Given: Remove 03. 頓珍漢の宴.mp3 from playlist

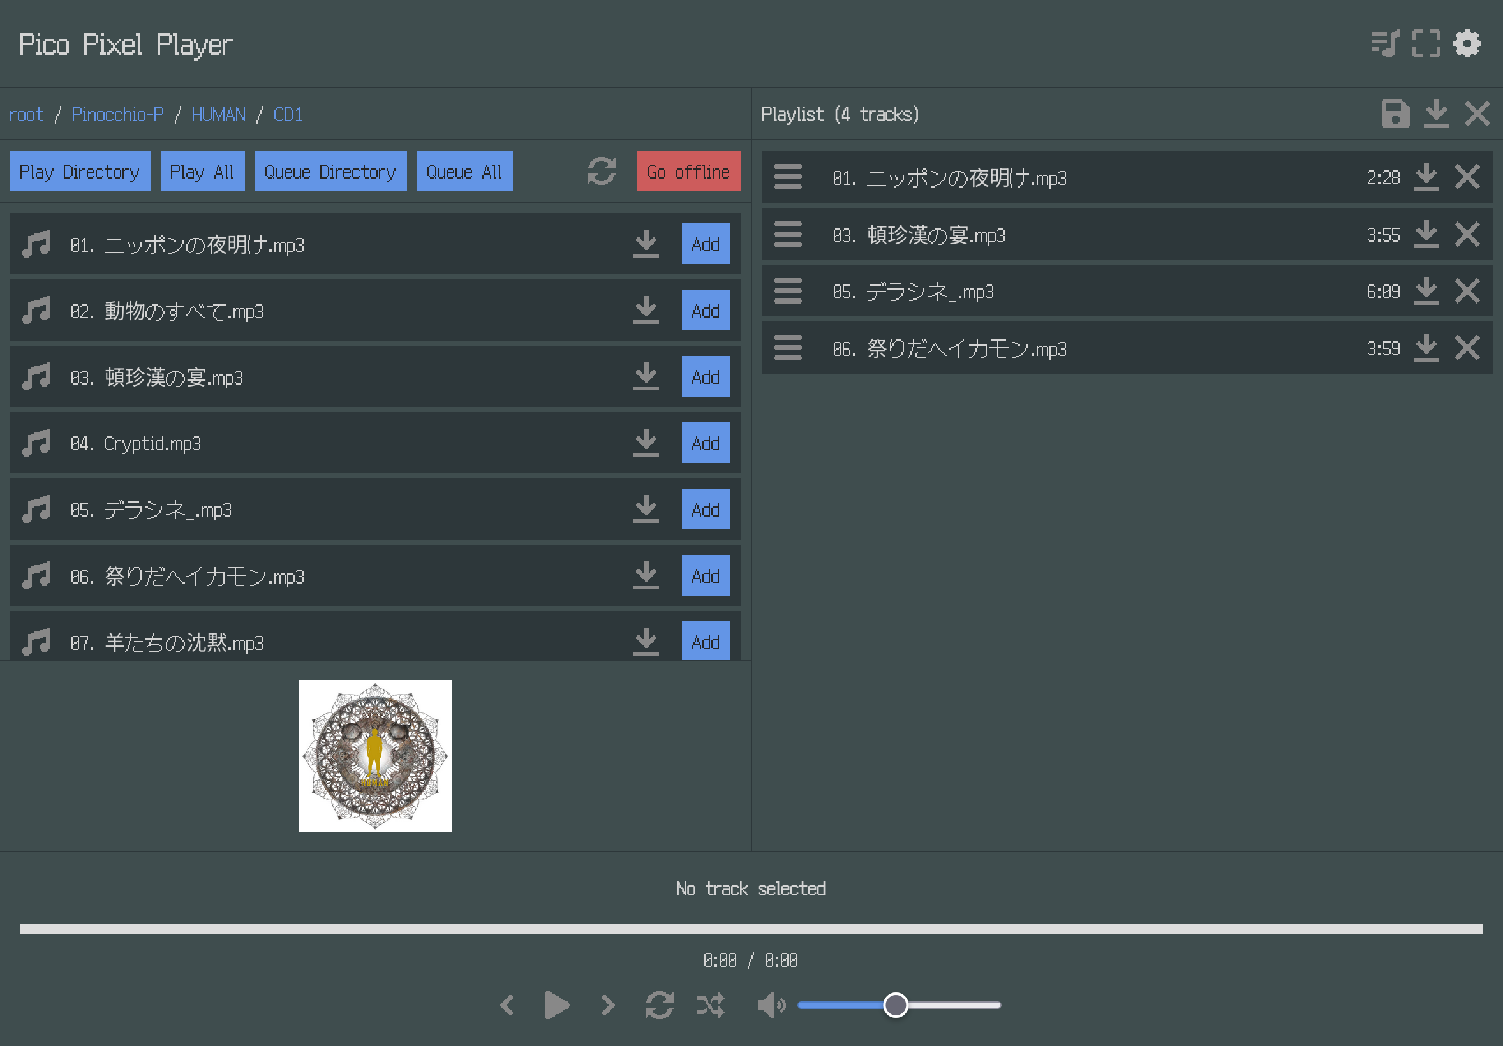Looking at the screenshot, I should [1467, 234].
